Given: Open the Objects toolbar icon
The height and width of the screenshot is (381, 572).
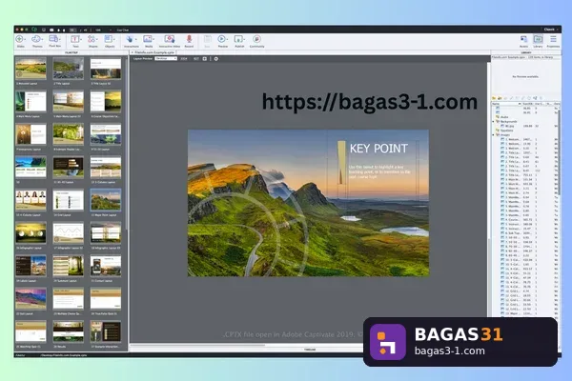Looking at the screenshot, I should [109, 39].
